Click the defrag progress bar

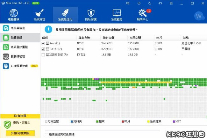tap(103, 130)
